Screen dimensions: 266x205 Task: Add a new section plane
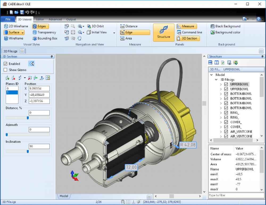coord(7,78)
